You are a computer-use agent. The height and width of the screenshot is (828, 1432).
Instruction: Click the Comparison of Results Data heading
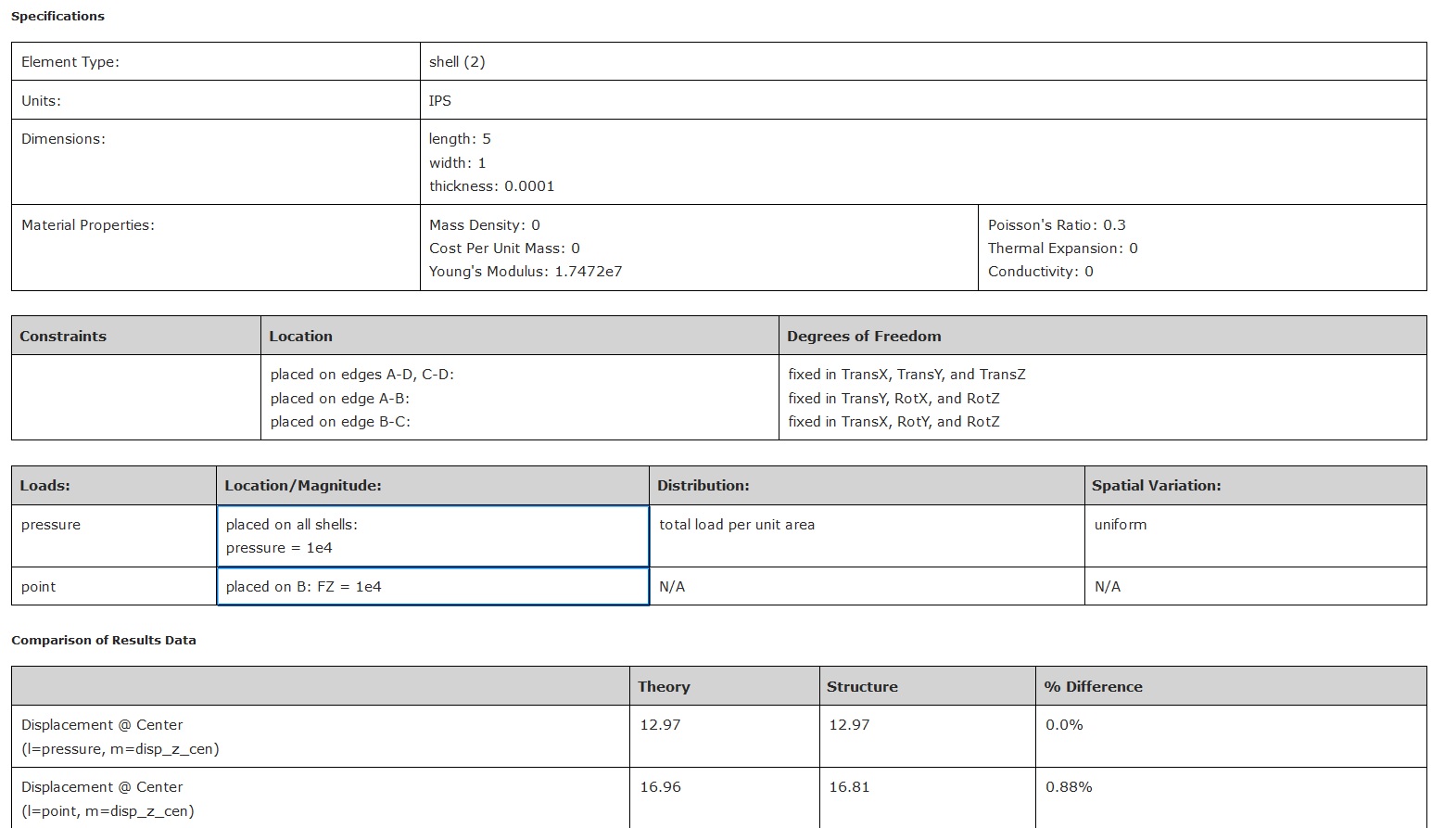pyautogui.click(x=104, y=641)
